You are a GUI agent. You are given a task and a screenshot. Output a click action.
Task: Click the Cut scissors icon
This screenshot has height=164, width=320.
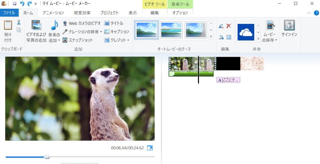pos(19,22)
